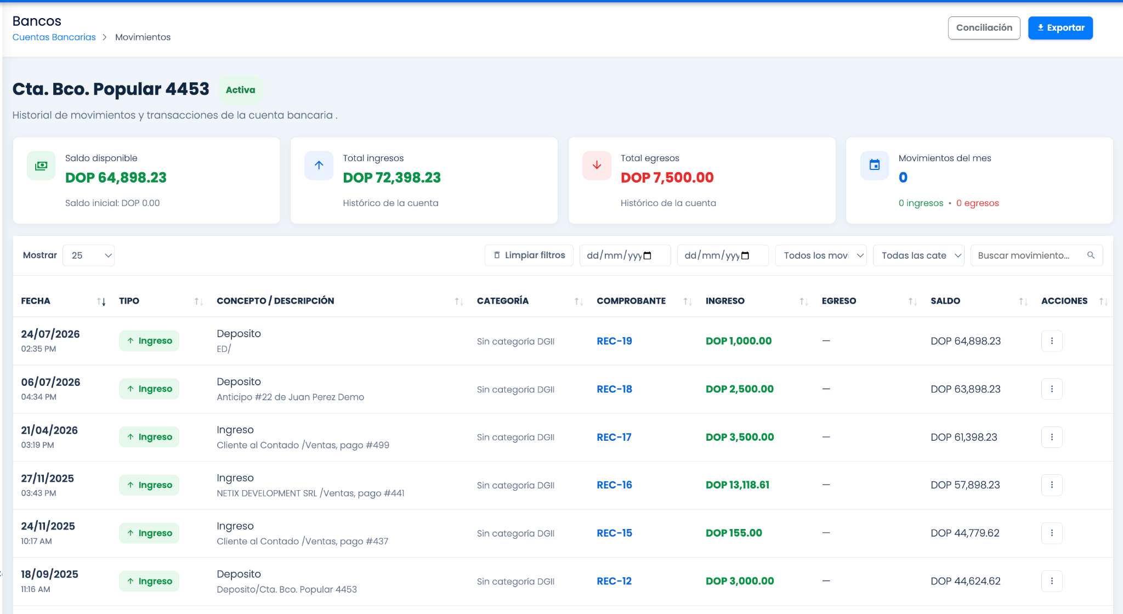Sort table by INGRESO column
Screen dimensions: 1123x614
tap(804, 302)
